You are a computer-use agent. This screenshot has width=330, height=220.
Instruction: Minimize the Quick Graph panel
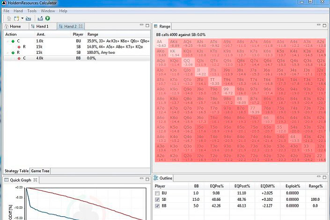click(140, 179)
